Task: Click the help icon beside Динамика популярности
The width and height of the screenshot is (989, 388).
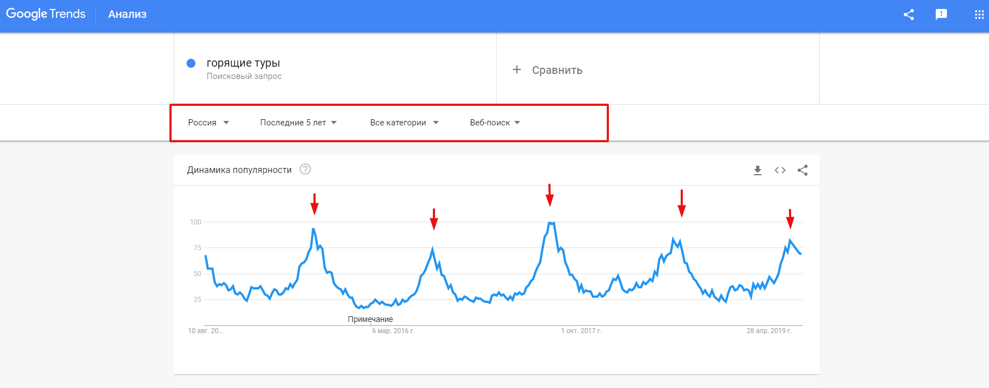Action: pos(305,169)
